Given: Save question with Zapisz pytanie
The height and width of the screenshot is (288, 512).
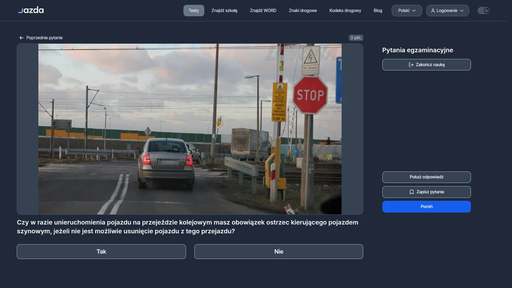Looking at the screenshot, I should 427,192.
